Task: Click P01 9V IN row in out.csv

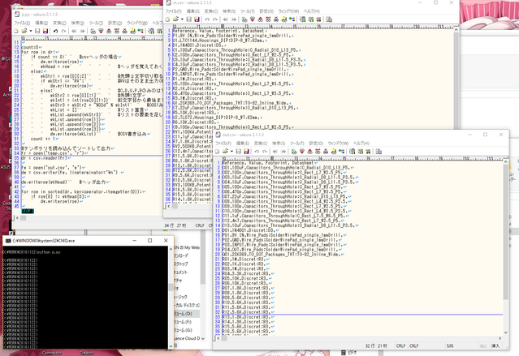Action: click(x=284, y=235)
